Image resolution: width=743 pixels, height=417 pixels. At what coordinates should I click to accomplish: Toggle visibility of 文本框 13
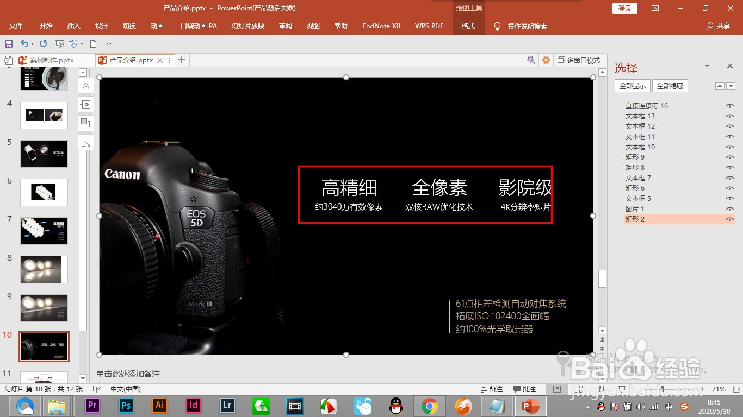730,116
